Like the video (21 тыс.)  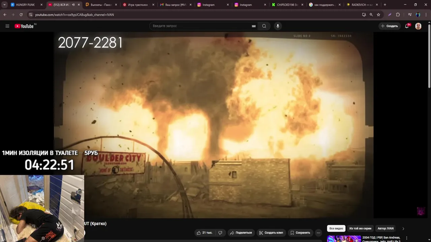click(204, 233)
